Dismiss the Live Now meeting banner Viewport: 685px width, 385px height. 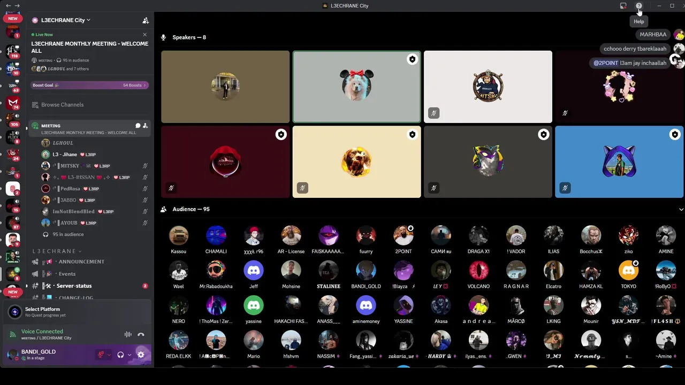144,35
